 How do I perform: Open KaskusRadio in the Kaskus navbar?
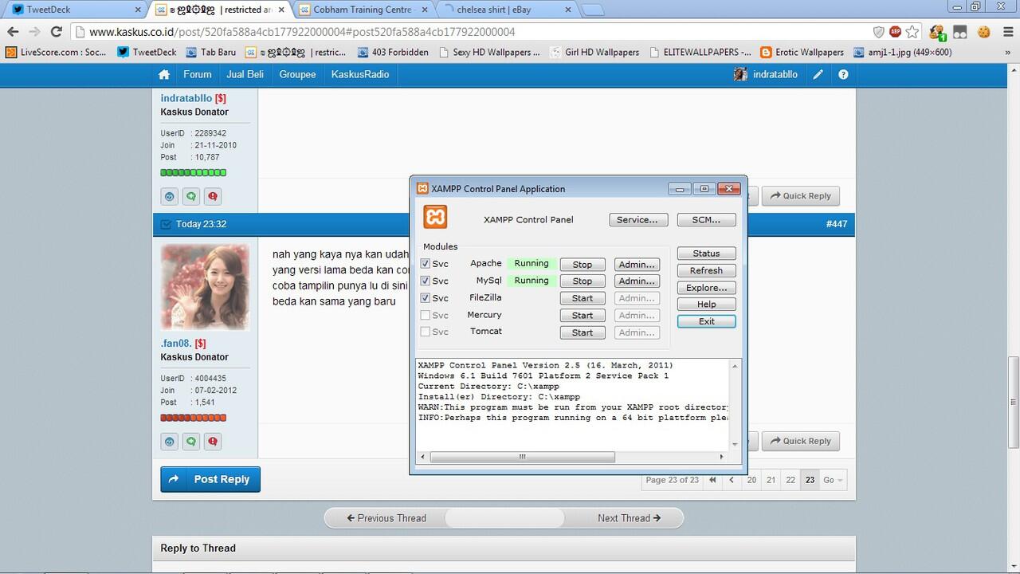coord(360,74)
